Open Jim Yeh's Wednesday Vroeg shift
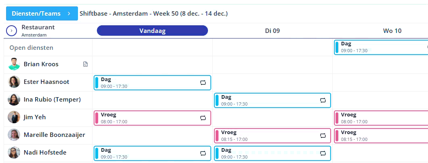428x163 pixels. pyautogui.click(x=380, y=118)
